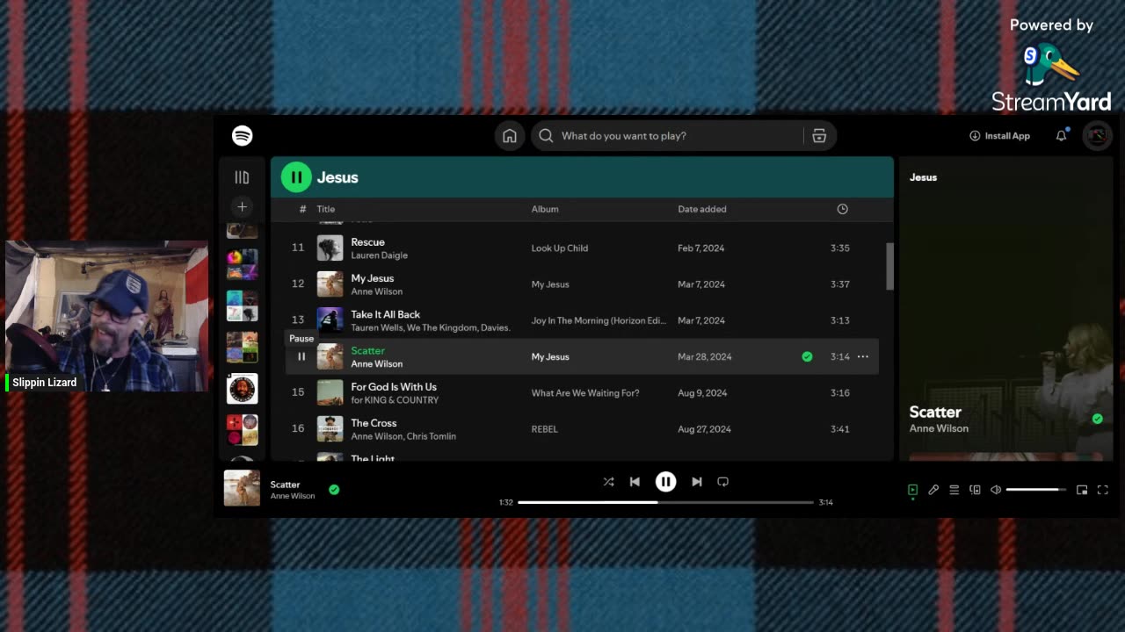
Task: Open Jesus header in right panel
Action: point(923,177)
